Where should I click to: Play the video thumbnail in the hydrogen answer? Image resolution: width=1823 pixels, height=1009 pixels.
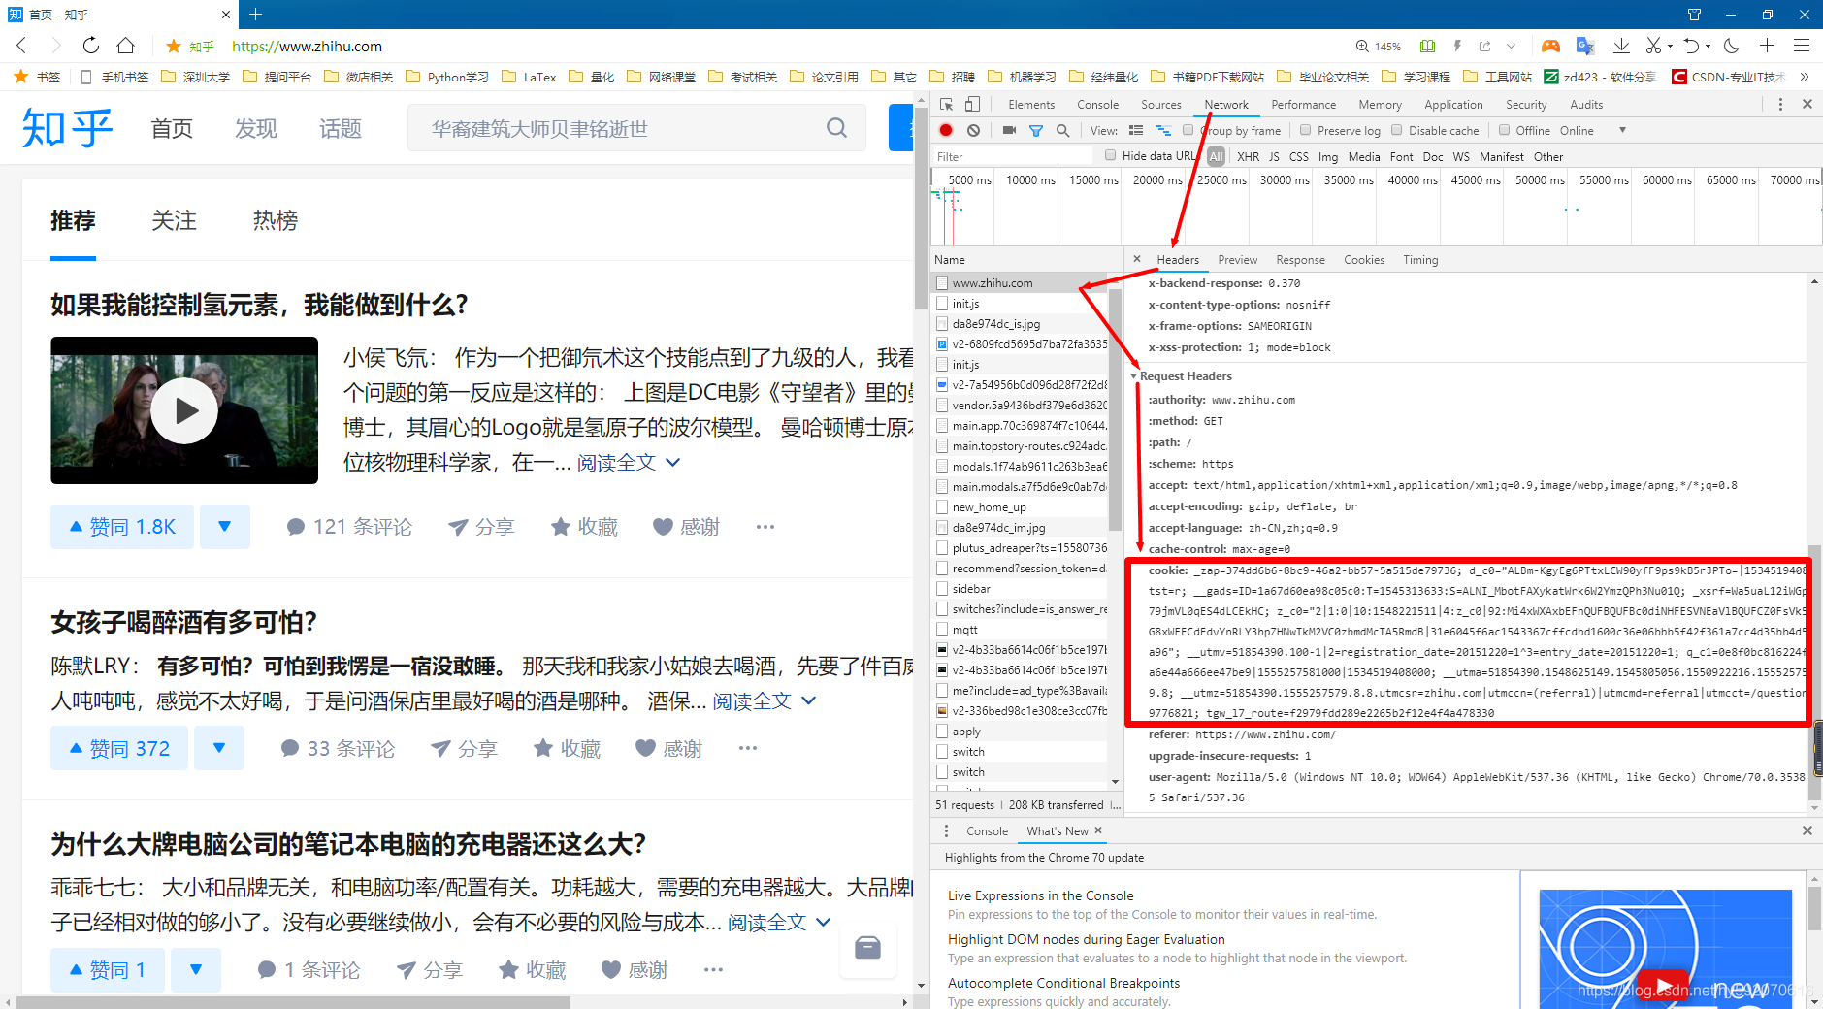point(184,410)
